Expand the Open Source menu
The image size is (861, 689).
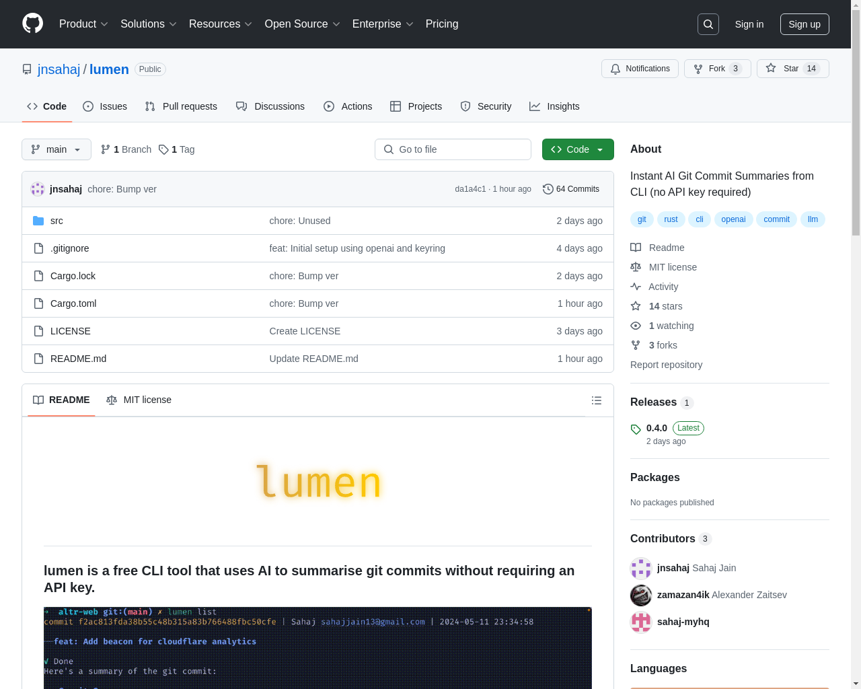coord(303,24)
